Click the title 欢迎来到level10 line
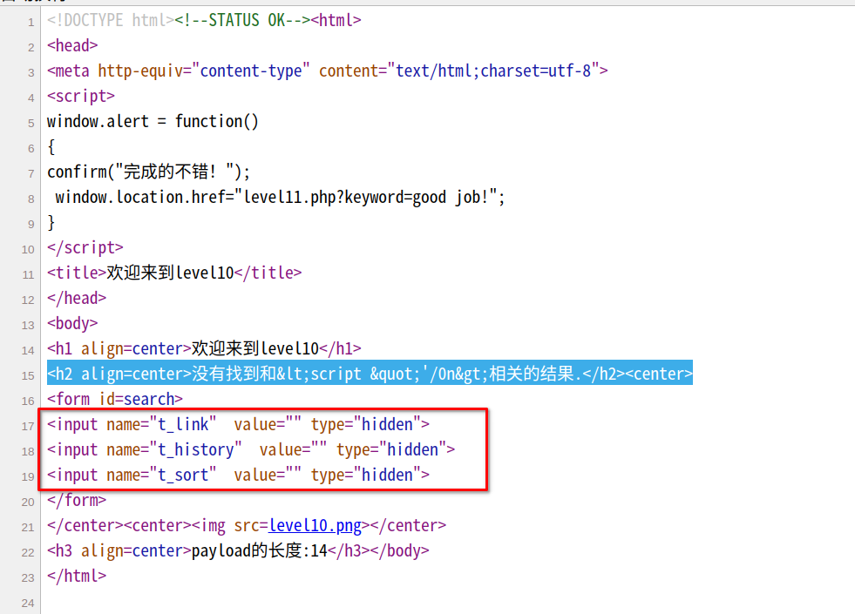855x614 pixels. (174, 273)
